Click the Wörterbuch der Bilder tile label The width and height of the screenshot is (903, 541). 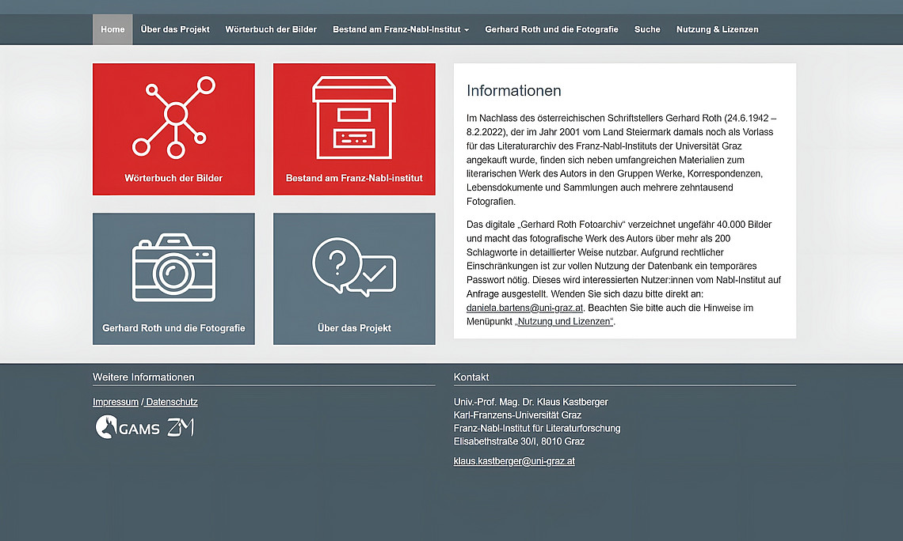tap(173, 178)
